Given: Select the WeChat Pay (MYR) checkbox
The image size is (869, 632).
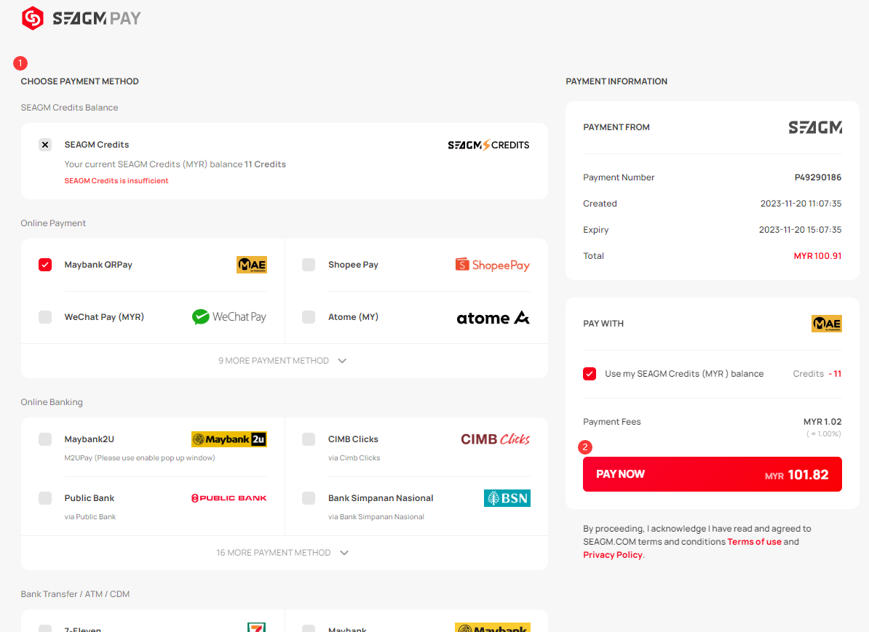Looking at the screenshot, I should (x=45, y=317).
